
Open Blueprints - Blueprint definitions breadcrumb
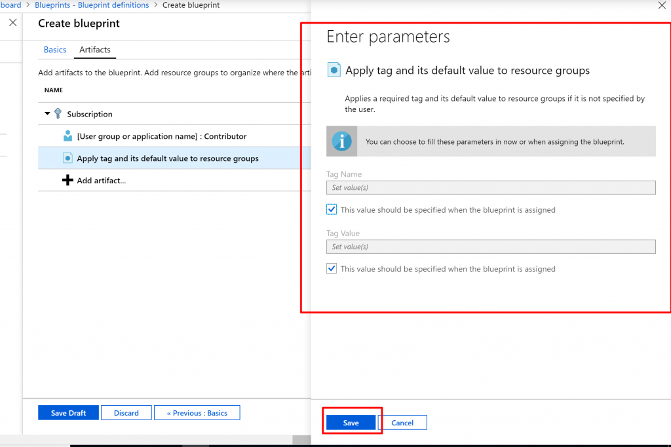pyautogui.click(x=91, y=5)
